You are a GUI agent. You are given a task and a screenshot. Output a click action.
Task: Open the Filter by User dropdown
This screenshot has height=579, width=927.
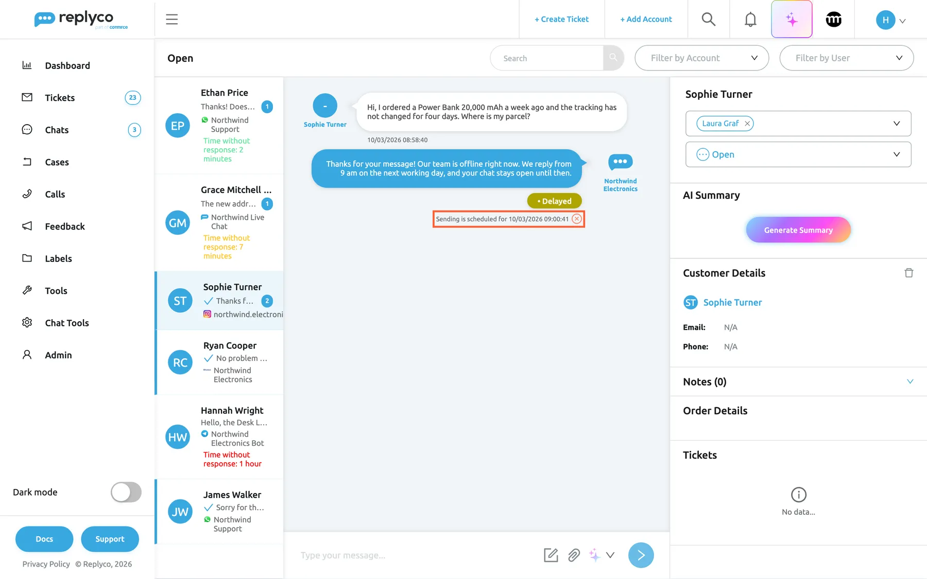coord(846,58)
